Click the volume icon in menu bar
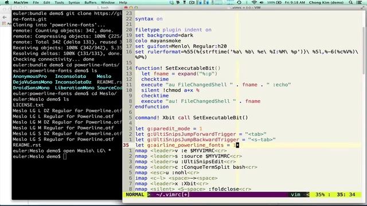The height and width of the screenshot is (206, 367). point(261,2)
